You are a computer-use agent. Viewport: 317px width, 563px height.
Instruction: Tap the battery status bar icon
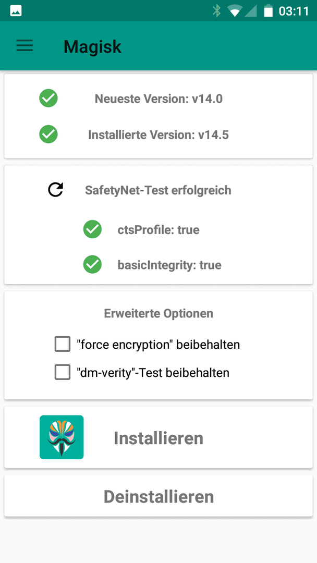click(x=269, y=11)
